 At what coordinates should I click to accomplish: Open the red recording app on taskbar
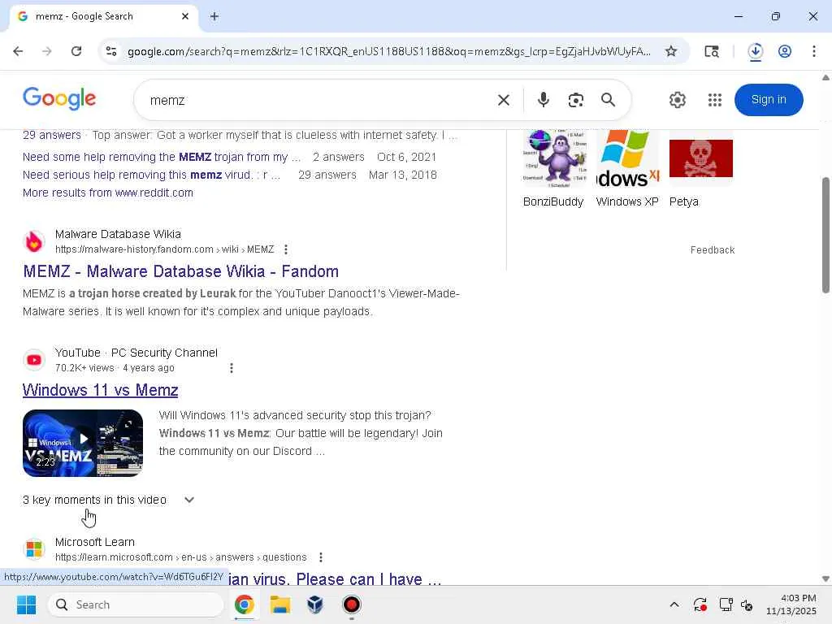[351, 604]
